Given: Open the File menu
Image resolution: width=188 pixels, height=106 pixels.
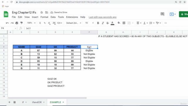Looking at the screenshot, I should [14, 17].
